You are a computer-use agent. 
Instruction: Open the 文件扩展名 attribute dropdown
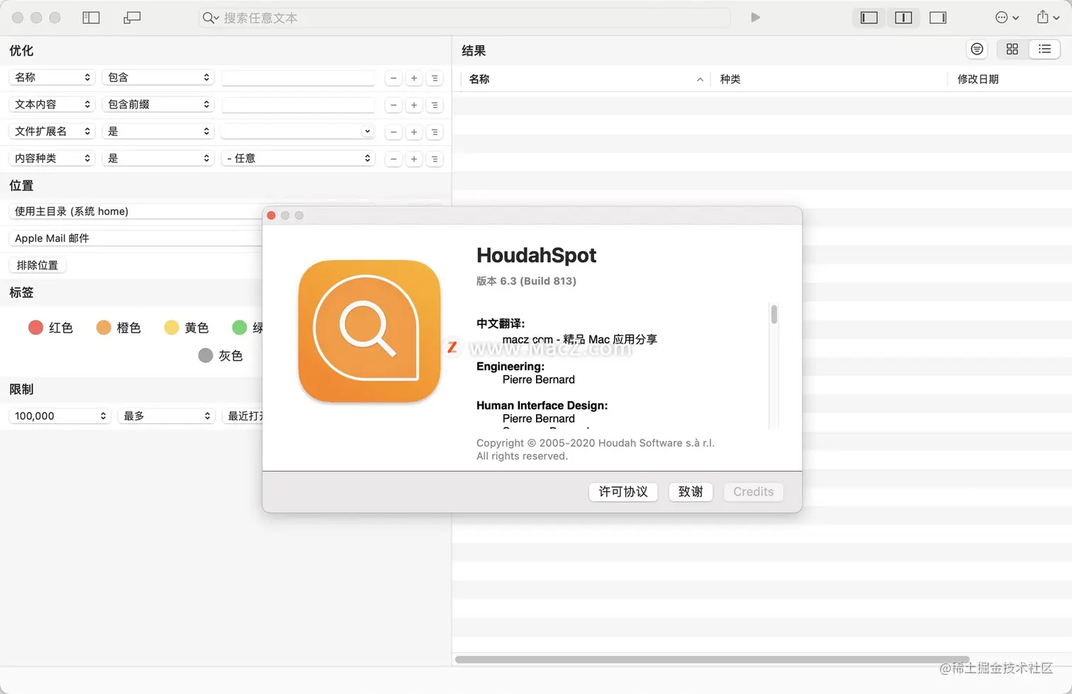[x=52, y=131]
